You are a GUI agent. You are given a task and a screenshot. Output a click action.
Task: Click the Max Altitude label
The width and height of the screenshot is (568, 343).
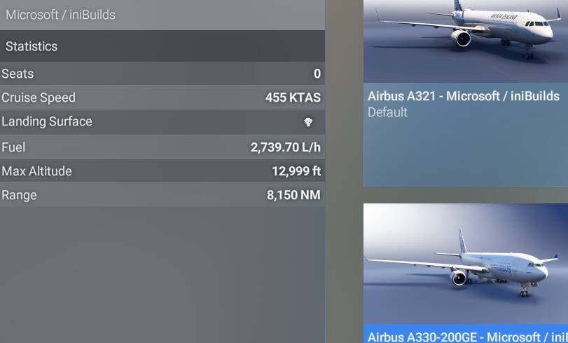click(36, 171)
